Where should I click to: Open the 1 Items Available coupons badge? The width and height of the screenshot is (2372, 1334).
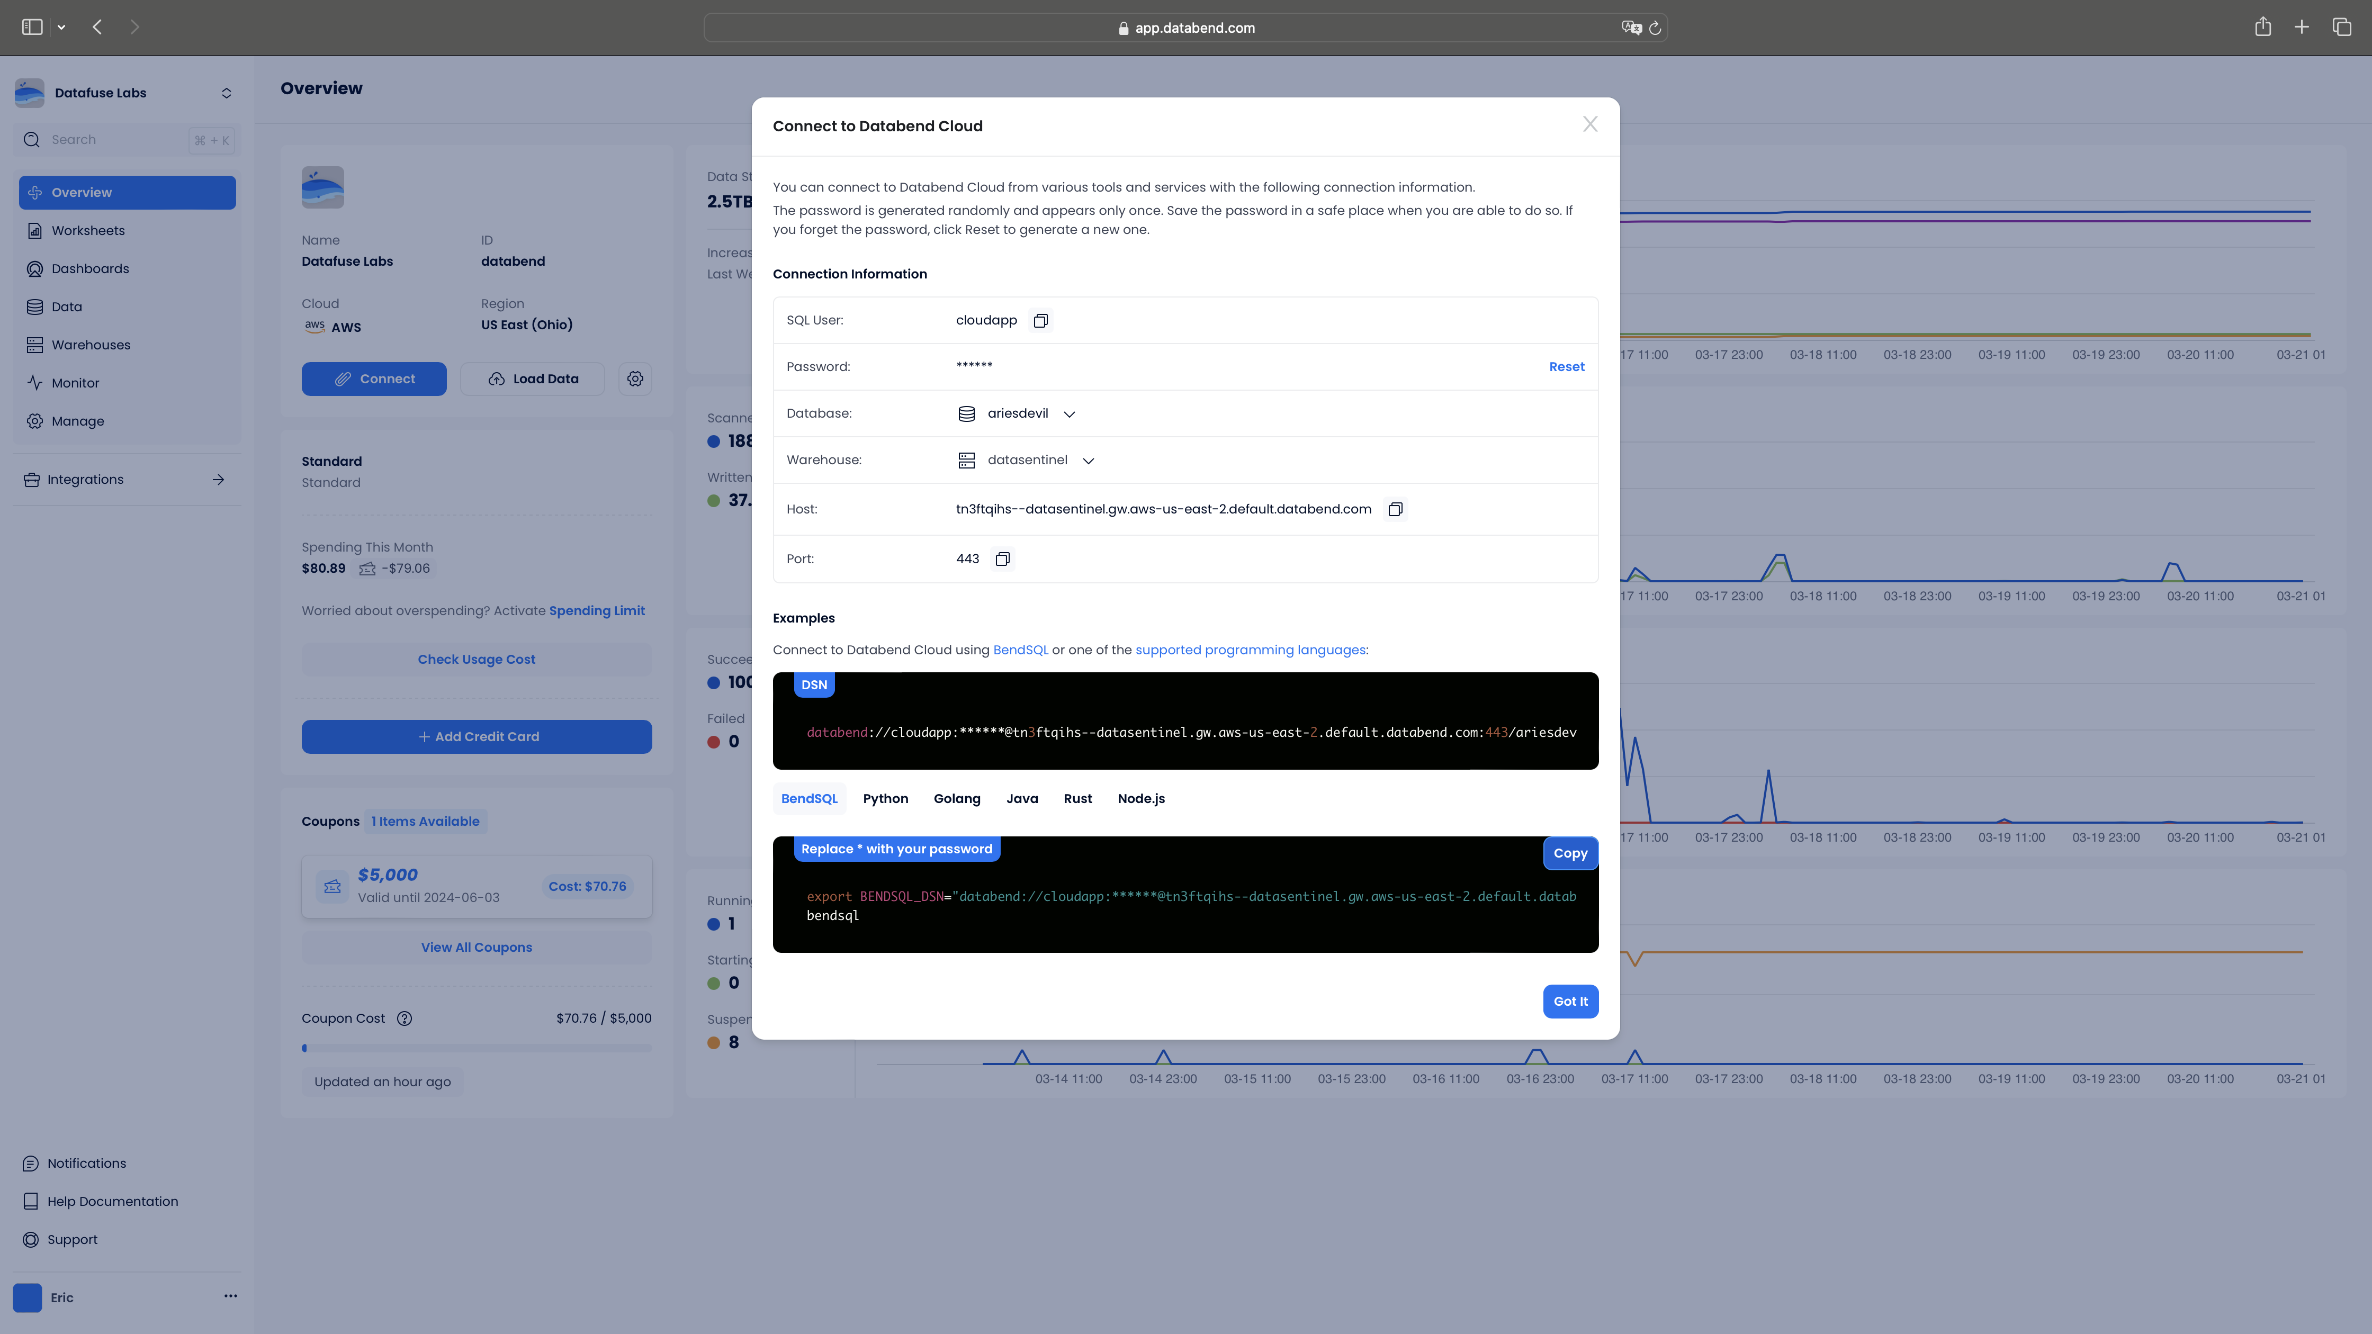[x=425, y=821]
